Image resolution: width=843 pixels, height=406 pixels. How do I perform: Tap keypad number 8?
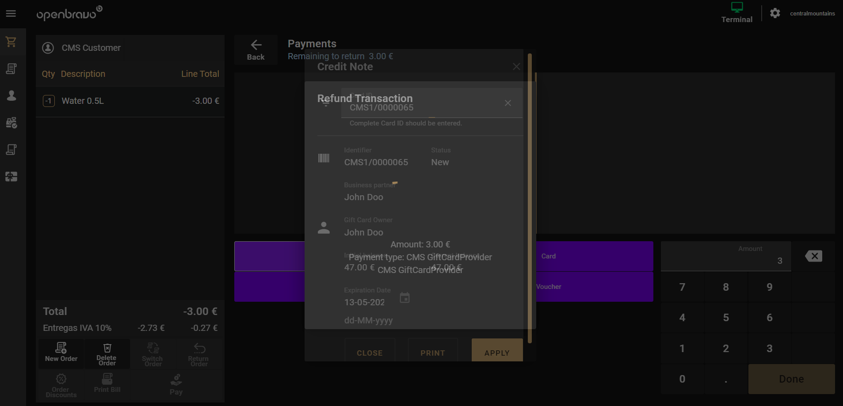tap(726, 287)
